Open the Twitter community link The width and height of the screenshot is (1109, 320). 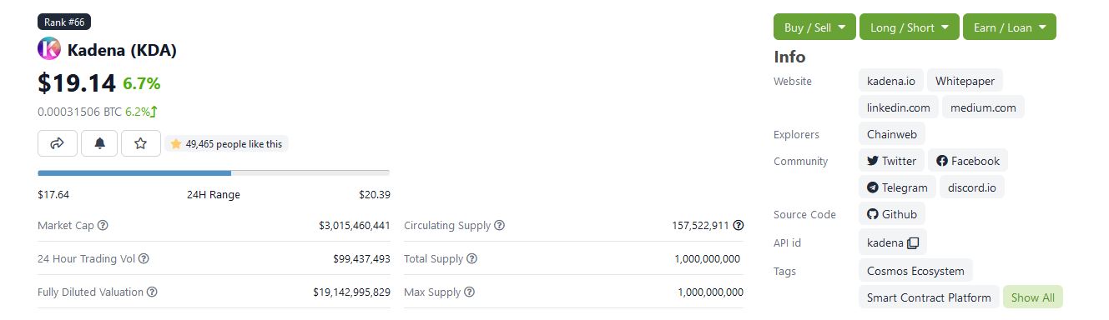tap(891, 161)
